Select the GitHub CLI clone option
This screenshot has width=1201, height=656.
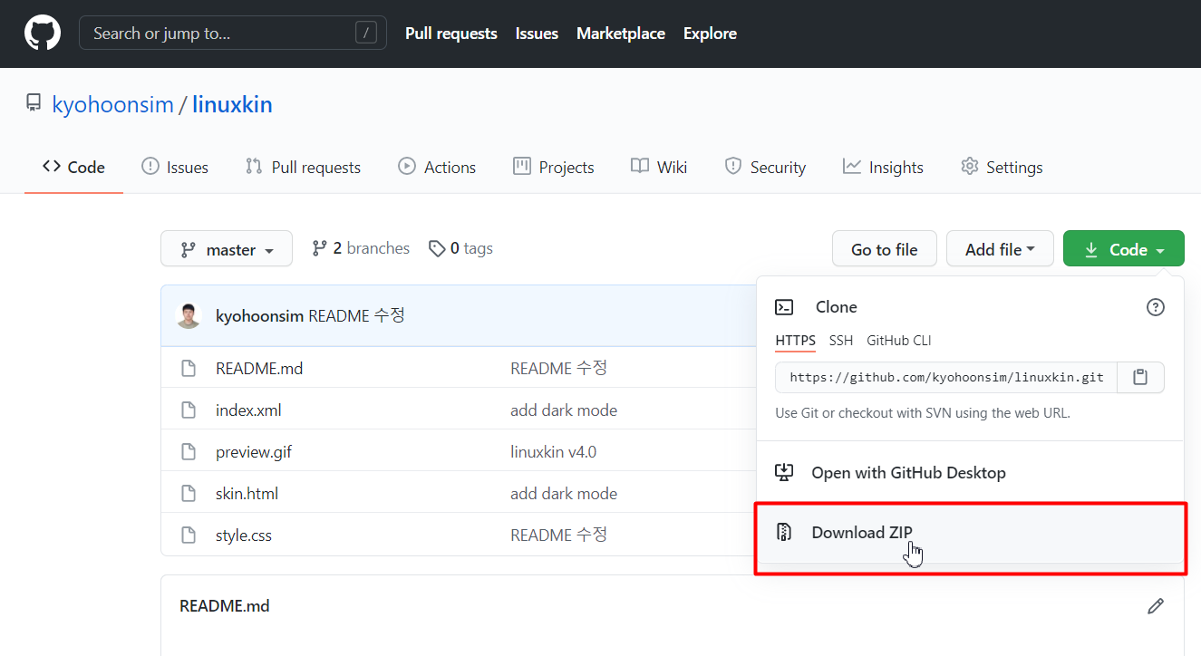tap(899, 341)
